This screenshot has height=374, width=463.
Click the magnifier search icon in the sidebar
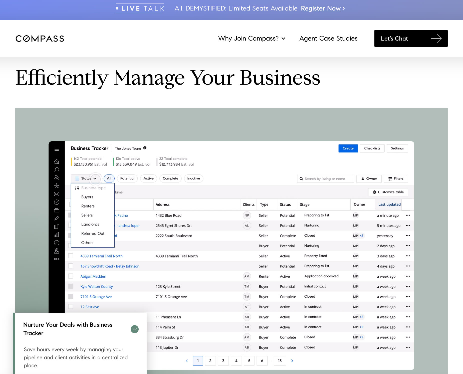[57, 170]
